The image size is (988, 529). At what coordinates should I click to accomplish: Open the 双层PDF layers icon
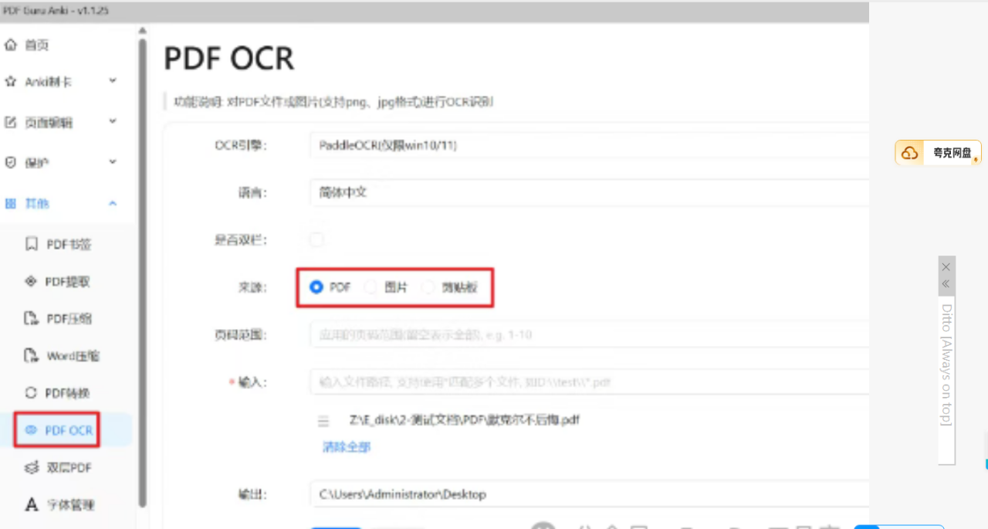[x=32, y=468]
